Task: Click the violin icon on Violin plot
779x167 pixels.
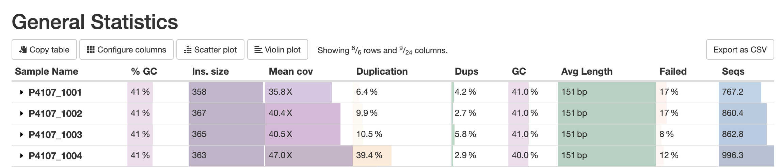Action: 258,50
